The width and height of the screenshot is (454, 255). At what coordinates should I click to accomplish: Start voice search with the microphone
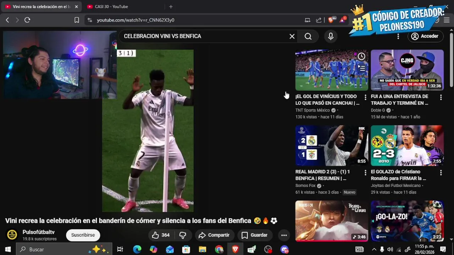[x=331, y=36]
